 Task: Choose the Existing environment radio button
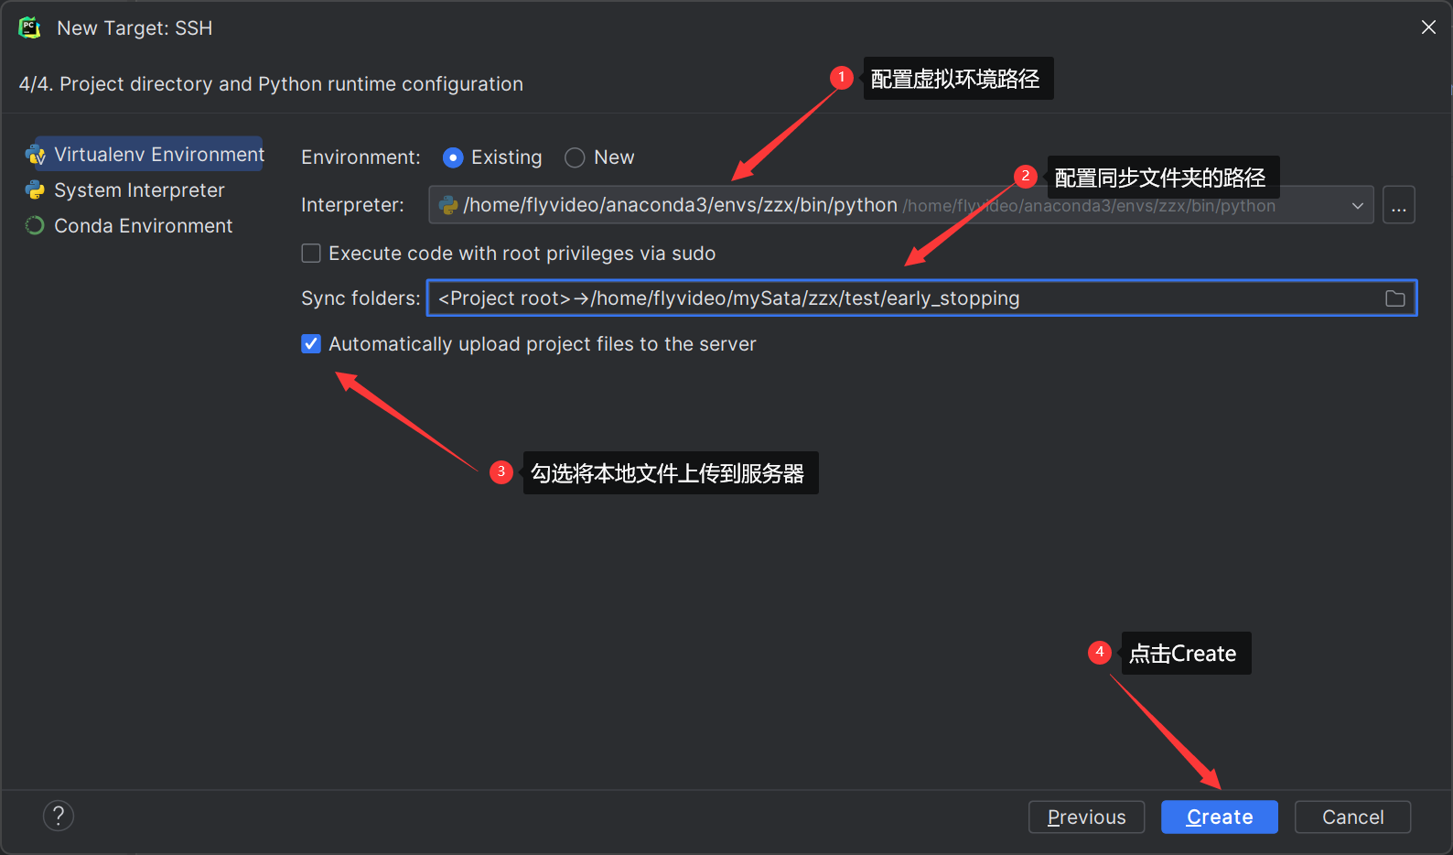tap(453, 157)
